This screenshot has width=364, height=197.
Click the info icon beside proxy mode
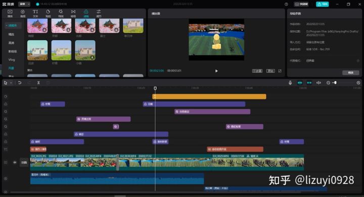click(358, 61)
